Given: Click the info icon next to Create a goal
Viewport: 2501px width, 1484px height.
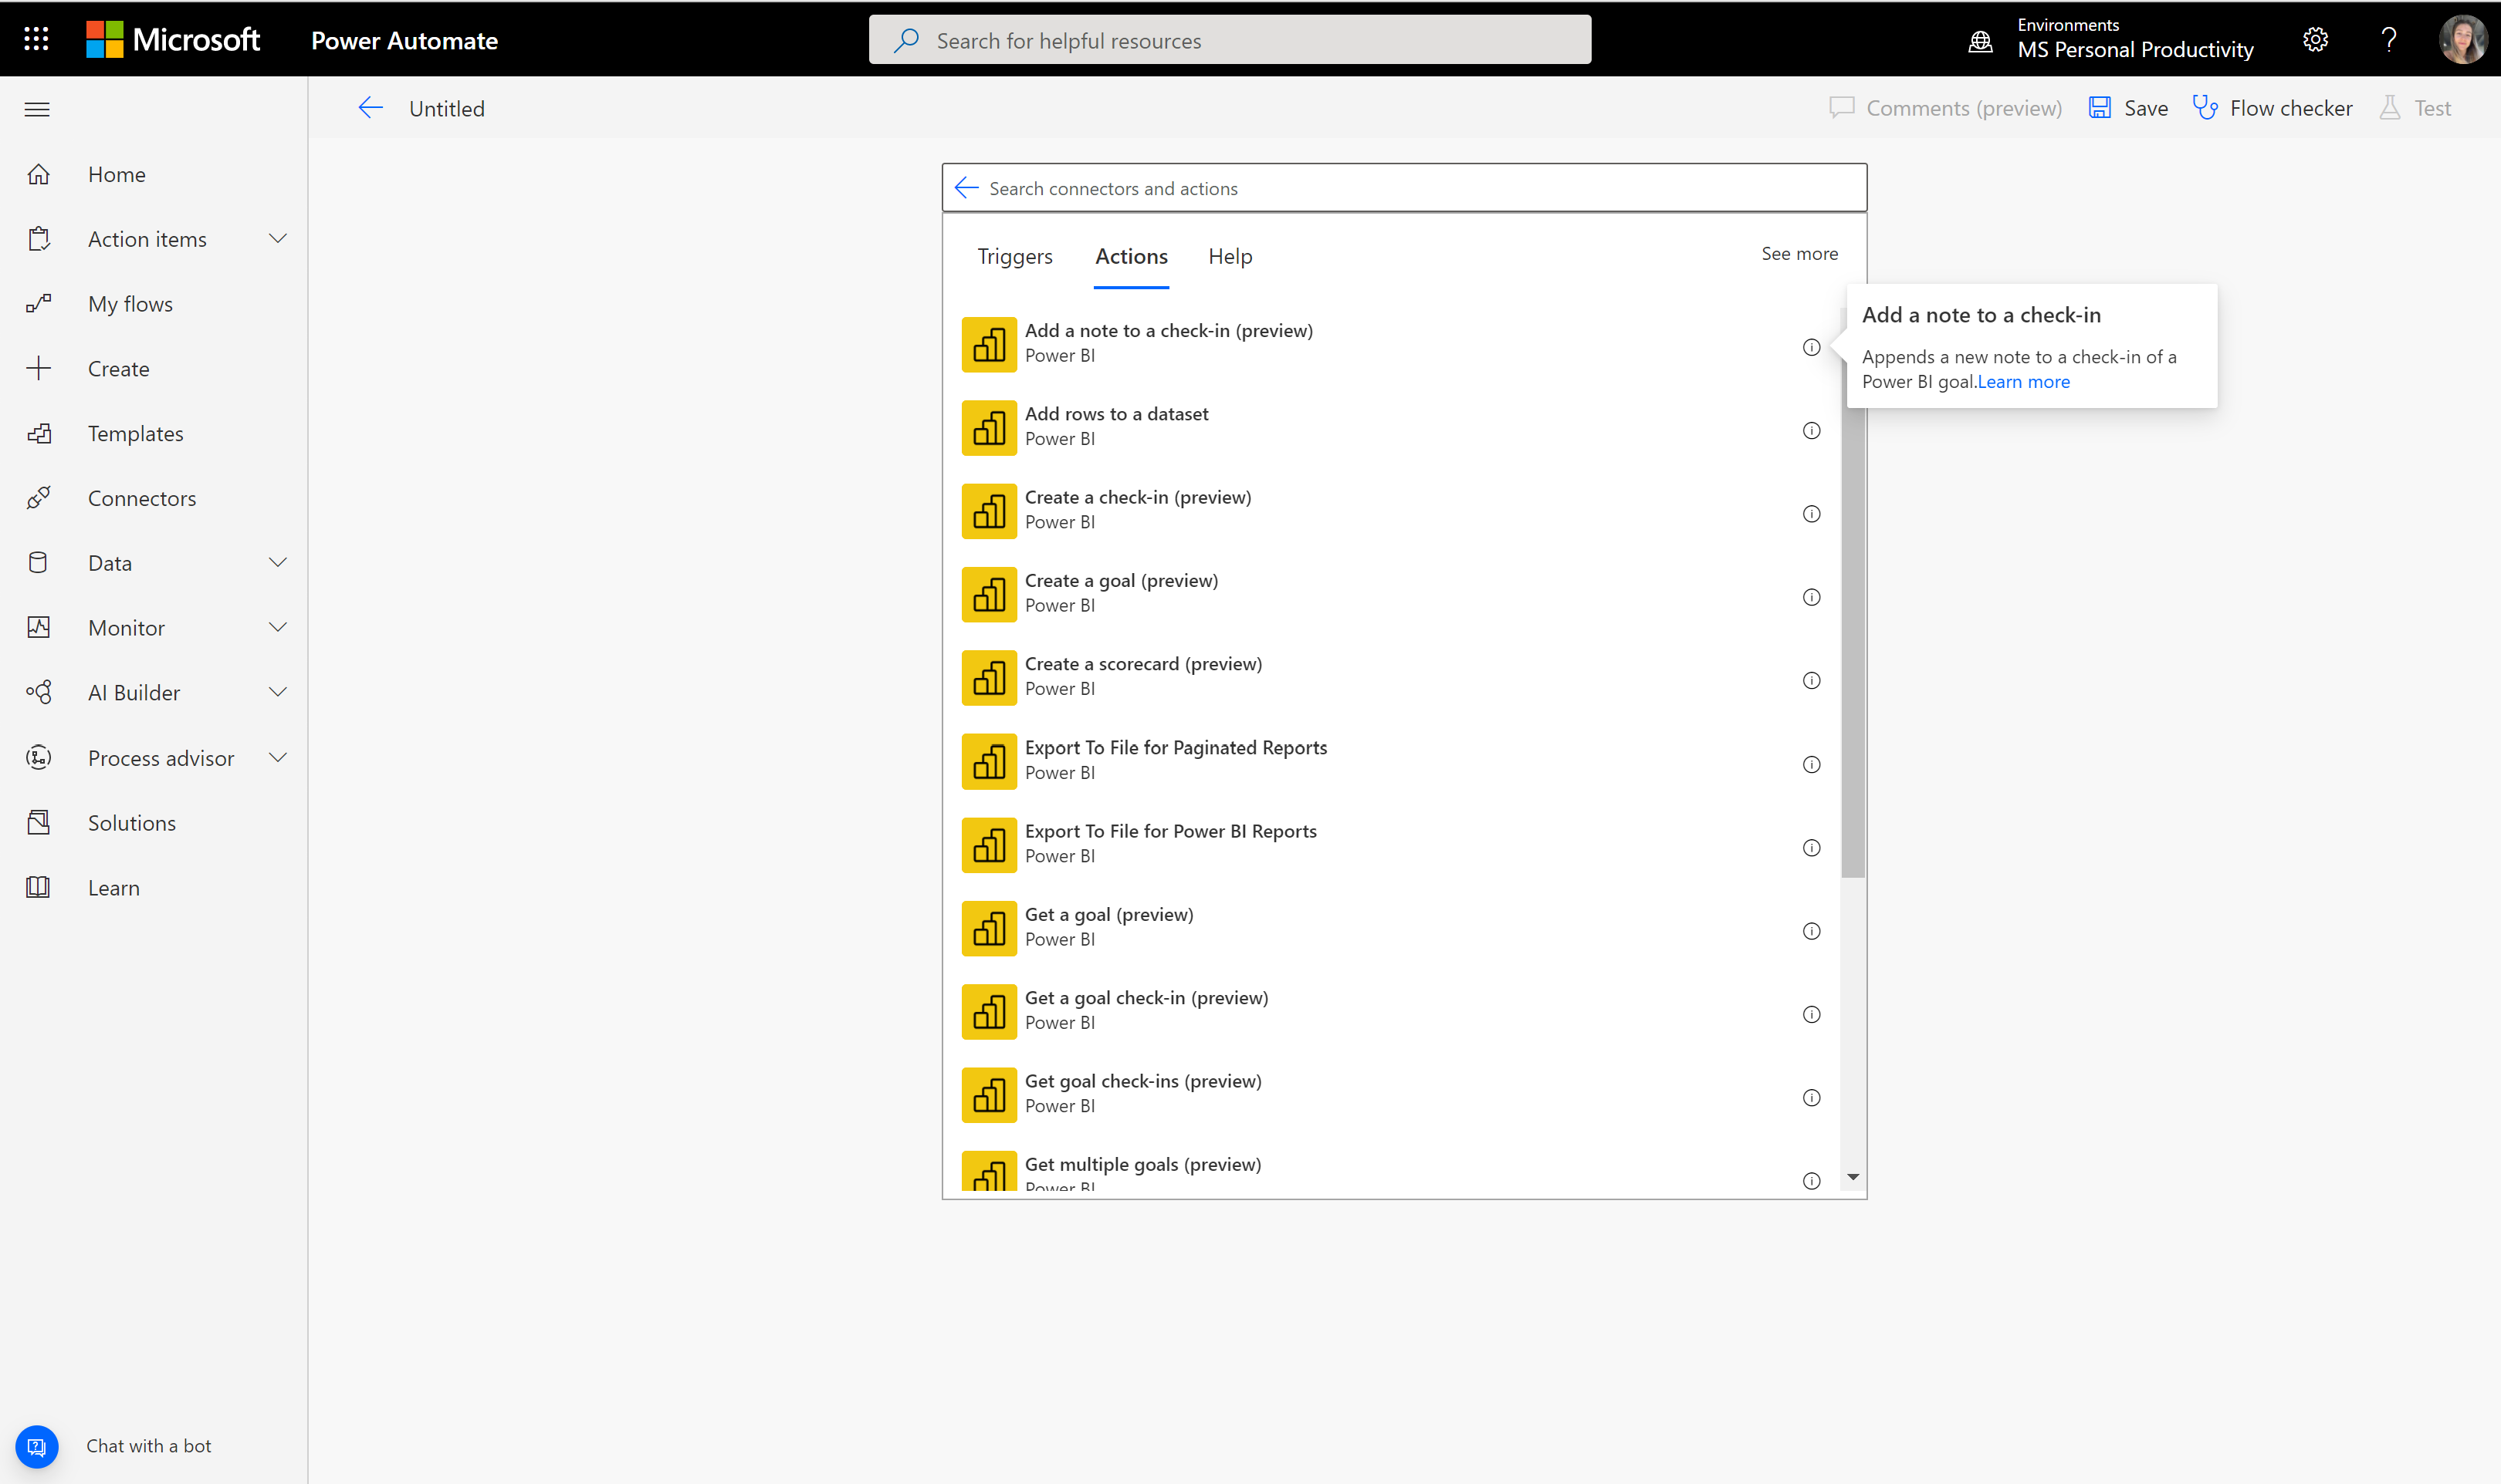Looking at the screenshot, I should (1812, 595).
